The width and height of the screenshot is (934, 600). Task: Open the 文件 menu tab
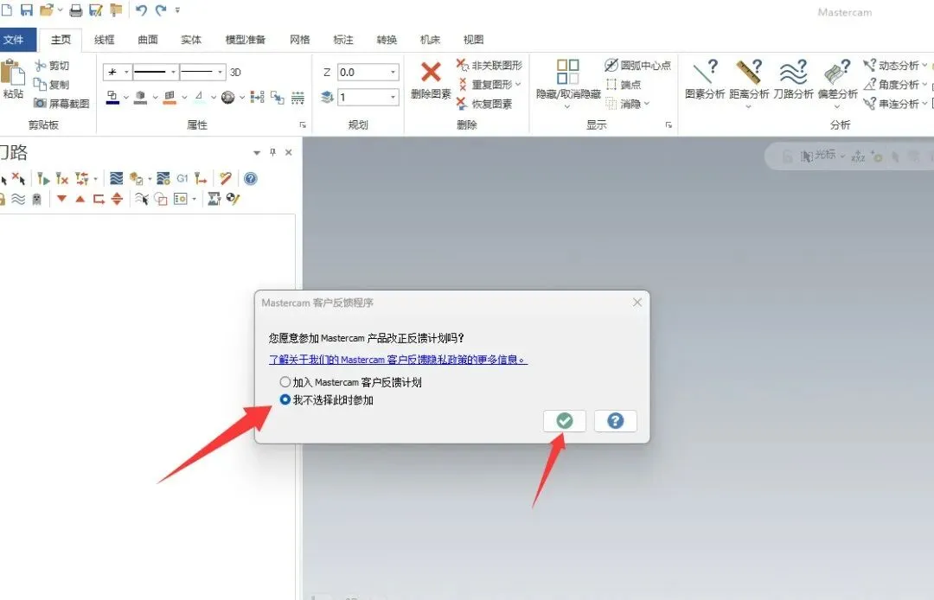pos(16,40)
